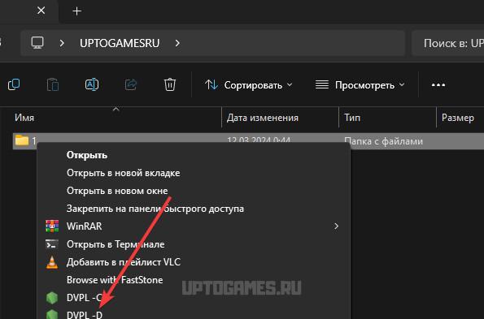Expand the WinRAR submenu arrow

[336, 226]
